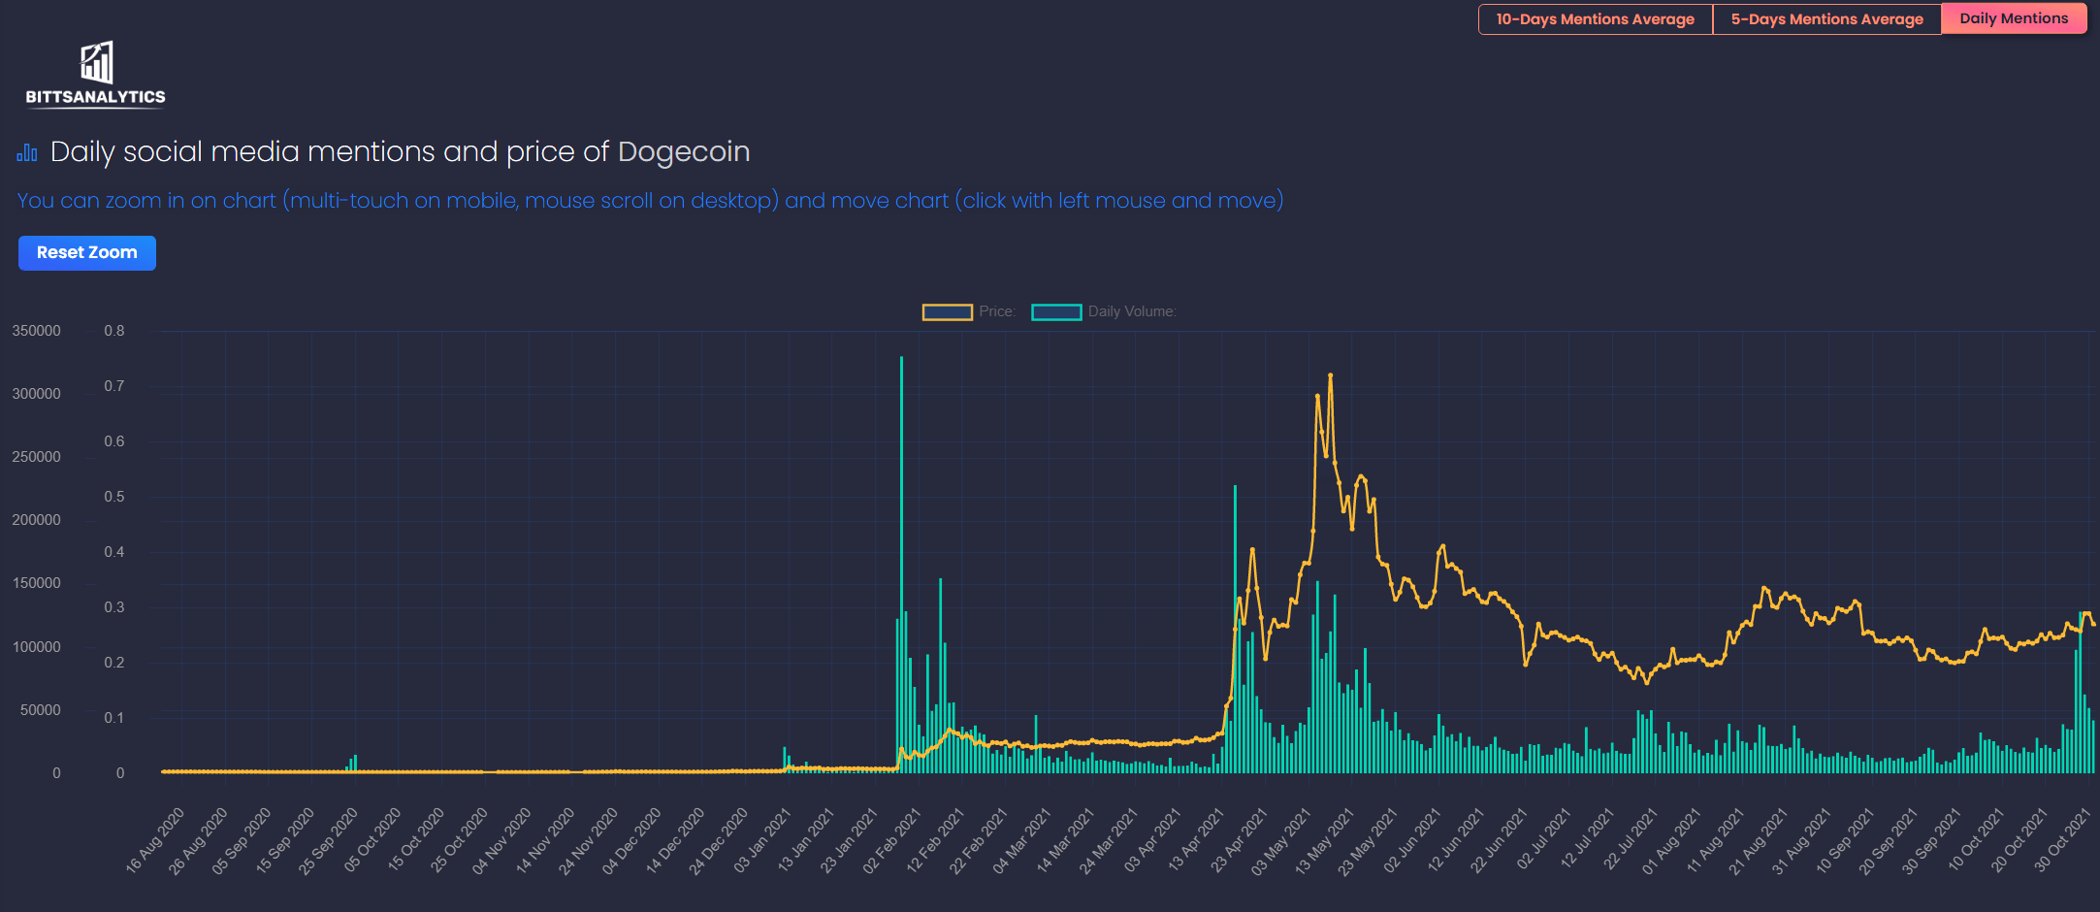Click the '50000' y-axis label
Image resolution: width=2100 pixels, height=912 pixels.
(x=40, y=710)
